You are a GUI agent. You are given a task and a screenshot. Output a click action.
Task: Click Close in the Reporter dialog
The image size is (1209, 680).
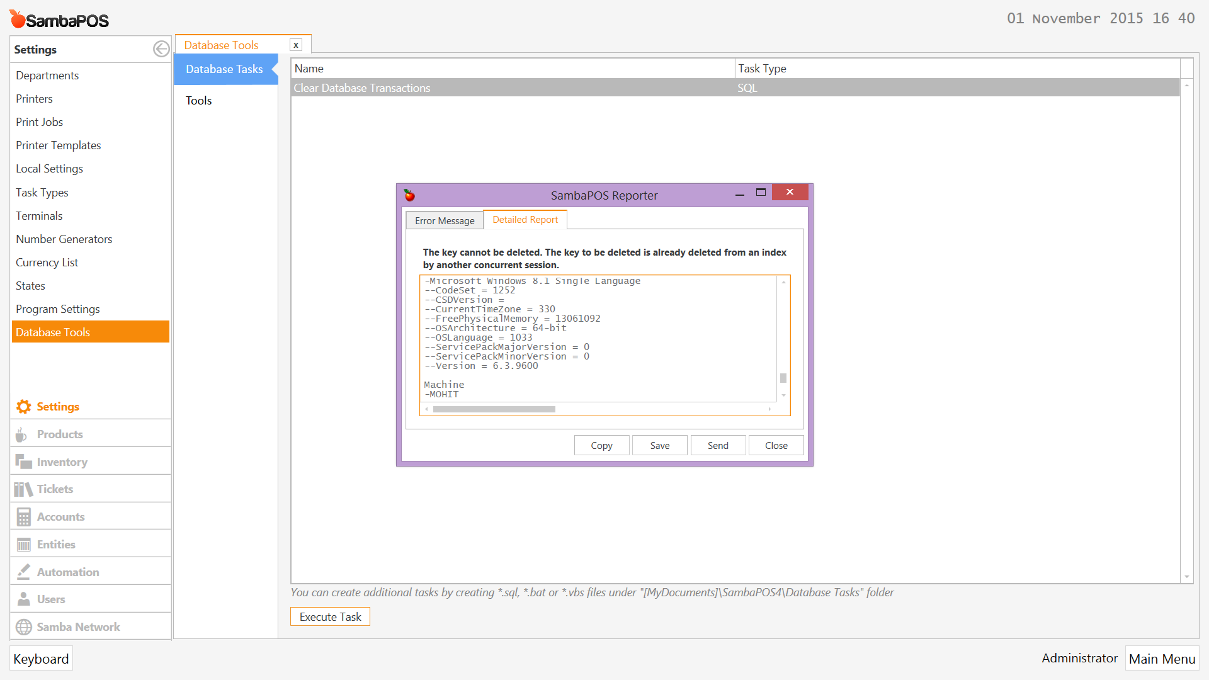[776, 445]
